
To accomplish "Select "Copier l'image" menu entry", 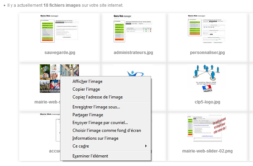I will click(86, 89).
